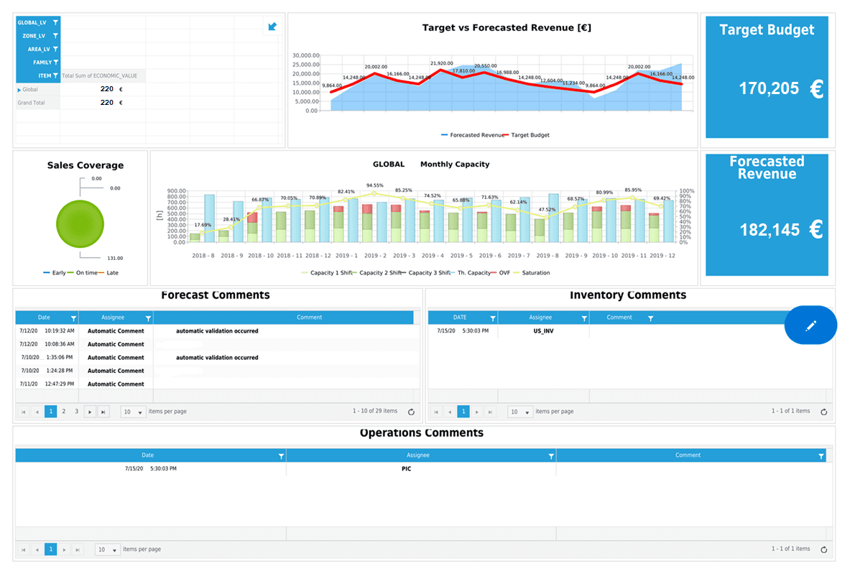Open the items per page dropdown in Forecast Comments
Viewport: 850px width, 574px height.
coord(132,411)
